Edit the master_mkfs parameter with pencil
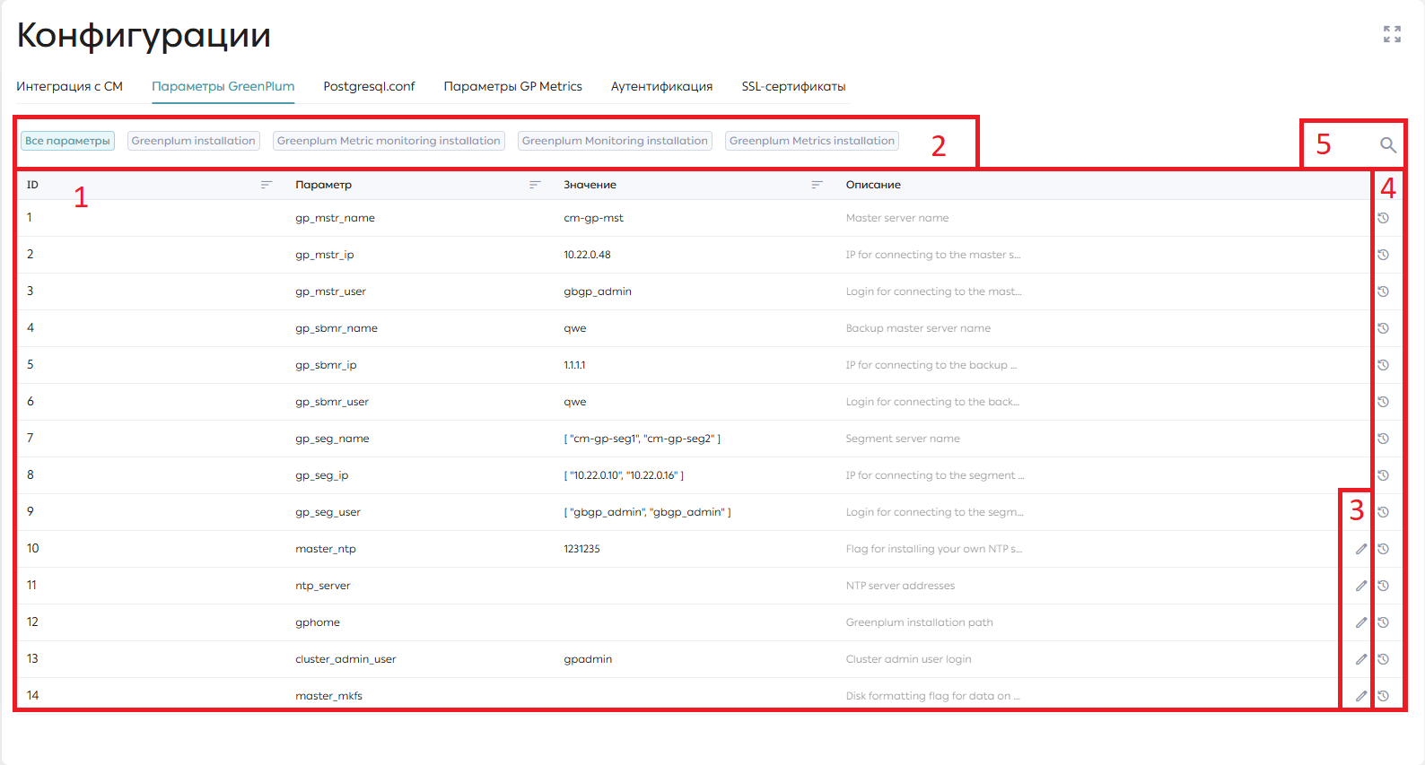This screenshot has width=1425, height=765. pyautogui.click(x=1361, y=696)
